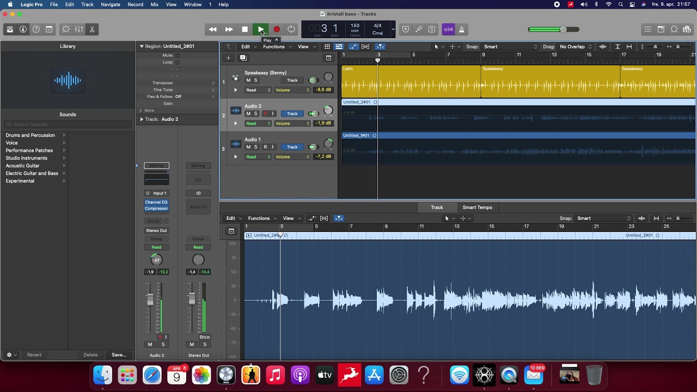Switch to the Track tab in editor

(x=437, y=207)
